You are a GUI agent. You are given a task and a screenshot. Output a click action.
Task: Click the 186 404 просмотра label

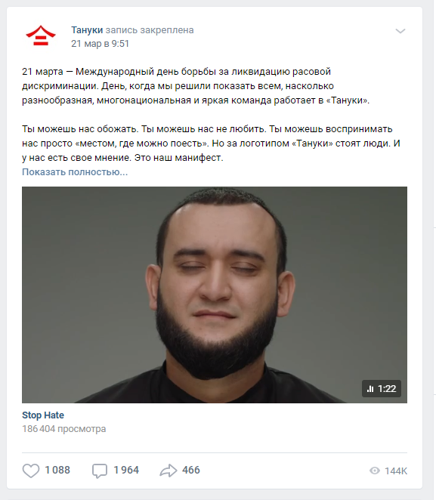63,429
